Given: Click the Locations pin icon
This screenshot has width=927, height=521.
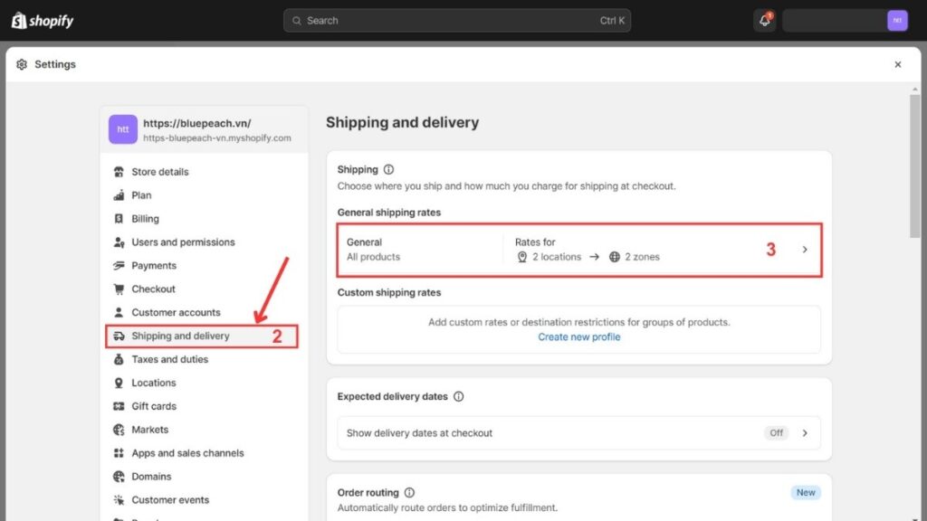Looking at the screenshot, I should coord(119,383).
